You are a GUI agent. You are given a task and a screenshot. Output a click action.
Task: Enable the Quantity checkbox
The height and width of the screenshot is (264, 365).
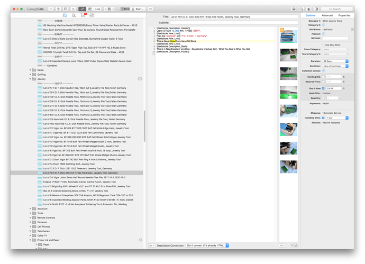click(x=323, y=98)
